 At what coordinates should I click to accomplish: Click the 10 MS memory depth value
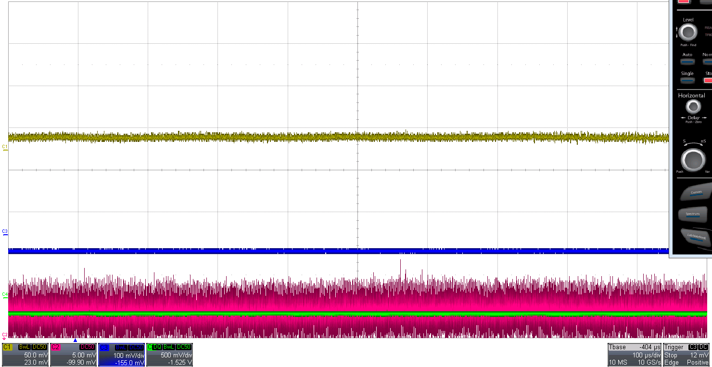click(618, 363)
